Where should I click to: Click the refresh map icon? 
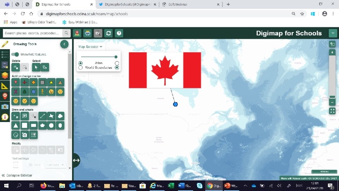(108, 33)
